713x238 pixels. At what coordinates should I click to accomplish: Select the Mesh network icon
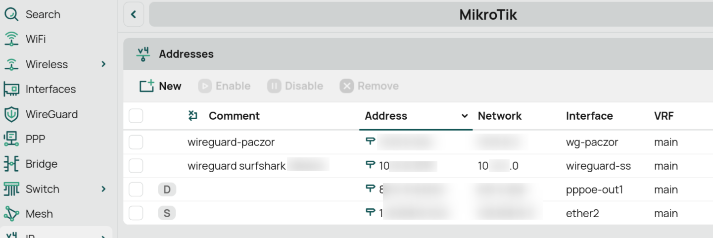pos(11,214)
